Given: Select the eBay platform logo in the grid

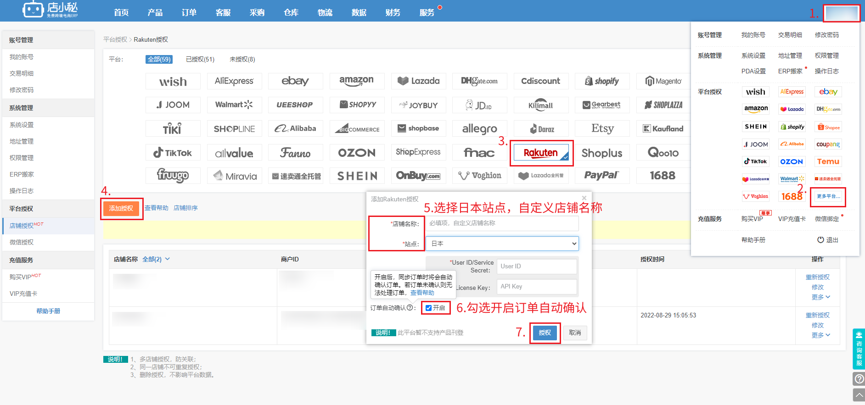Looking at the screenshot, I should pos(295,81).
